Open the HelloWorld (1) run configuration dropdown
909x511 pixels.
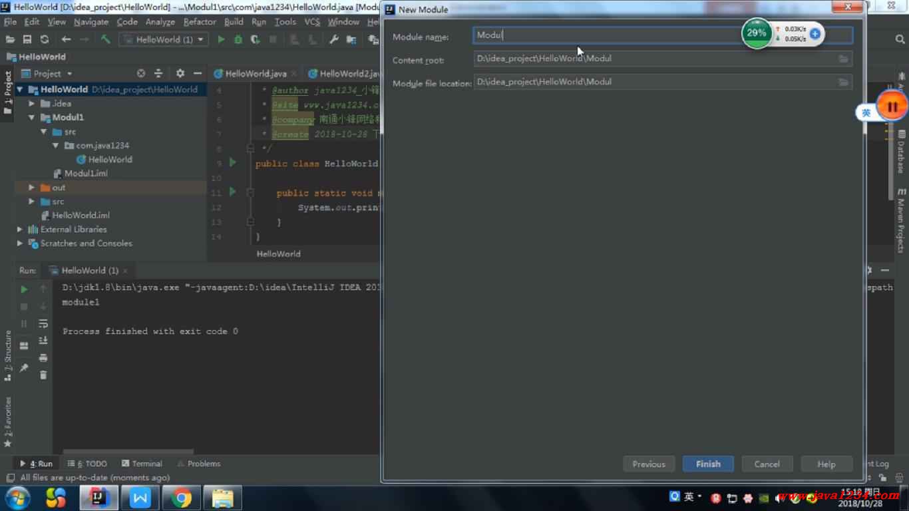point(164,39)
